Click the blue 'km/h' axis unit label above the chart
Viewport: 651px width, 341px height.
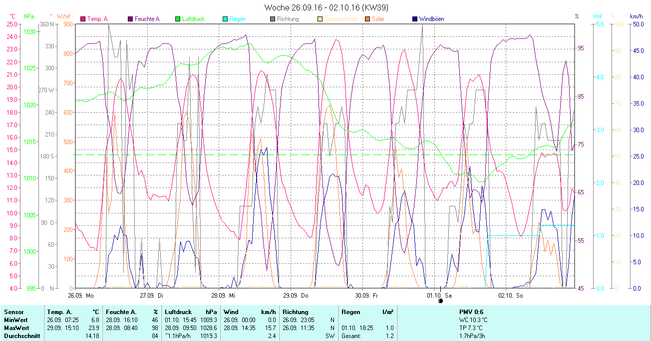click(637, 16)
